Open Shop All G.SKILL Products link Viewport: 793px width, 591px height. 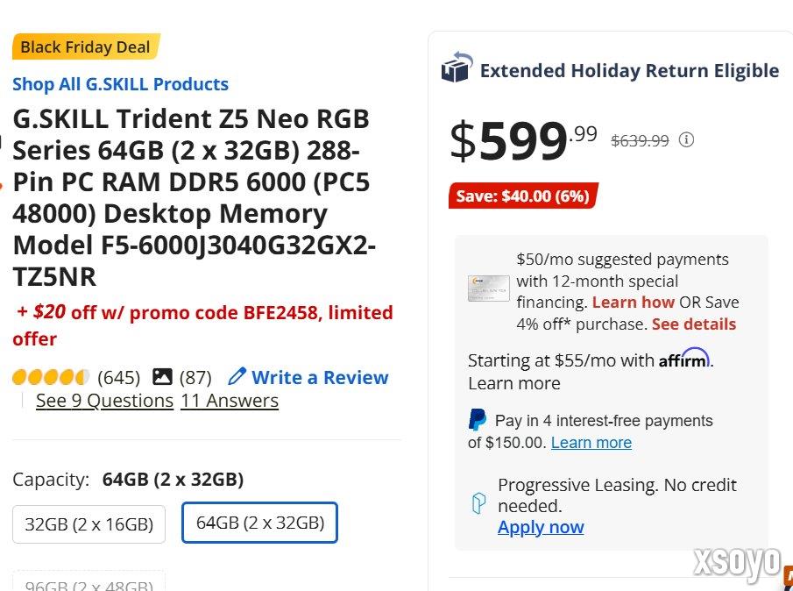[x=120, y=84]
